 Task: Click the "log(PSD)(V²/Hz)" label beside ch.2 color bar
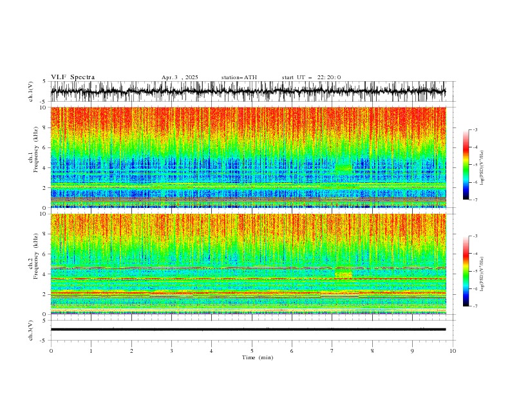coord(482,274)
